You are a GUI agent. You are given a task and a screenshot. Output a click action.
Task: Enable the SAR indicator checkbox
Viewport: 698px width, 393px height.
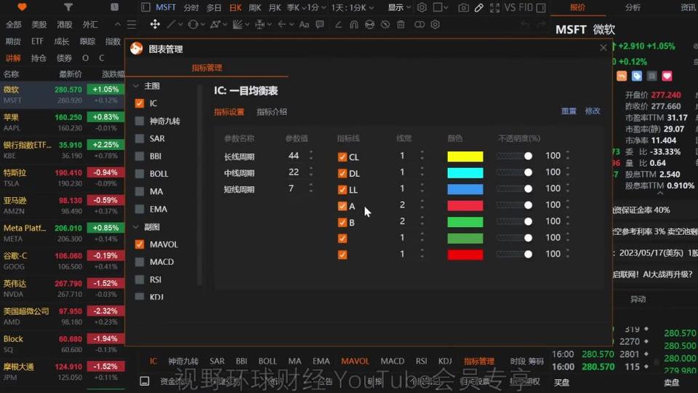click(140, 138)
